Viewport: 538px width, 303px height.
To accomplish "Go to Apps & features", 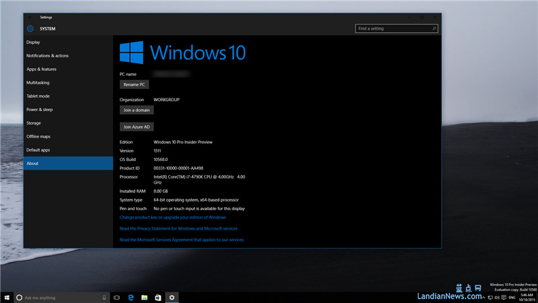I will [x=69, y=69].
